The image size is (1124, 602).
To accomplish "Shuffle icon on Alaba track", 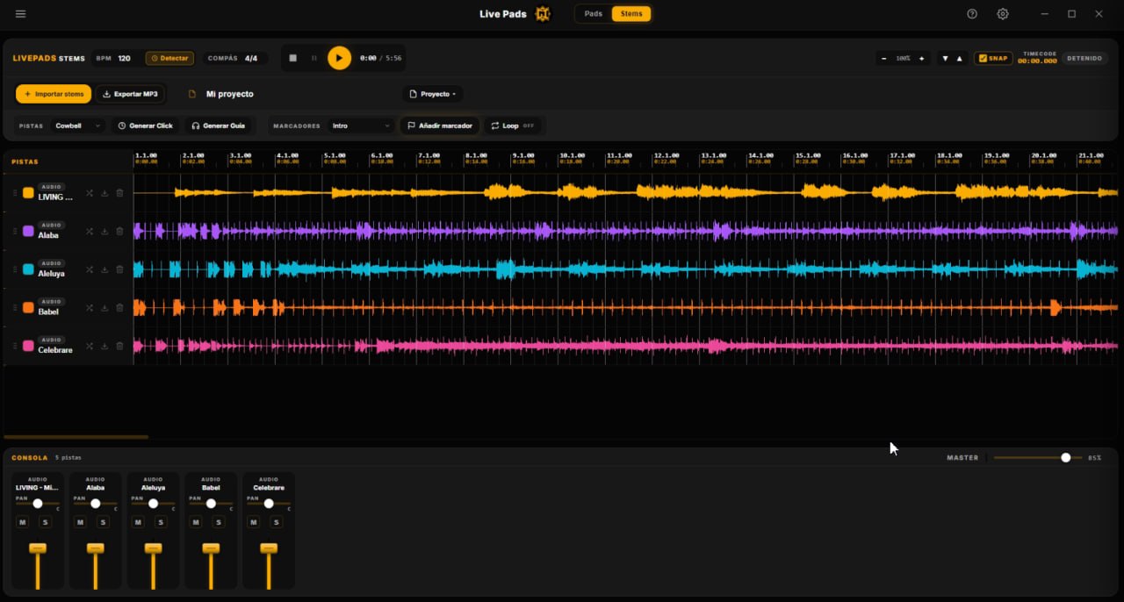I will (90, 231).
